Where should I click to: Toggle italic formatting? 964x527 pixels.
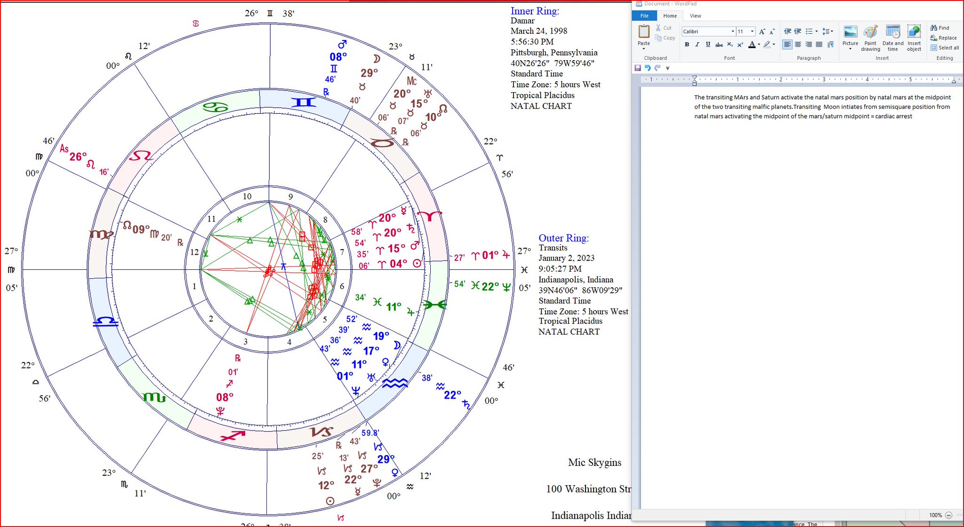tap(697, 45)
